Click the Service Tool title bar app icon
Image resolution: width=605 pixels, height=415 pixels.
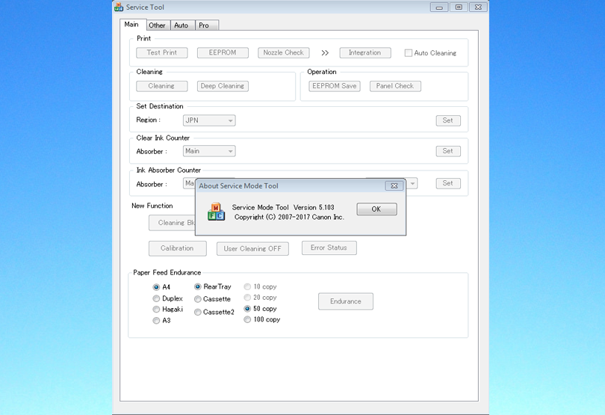click(x=119, y=7)
